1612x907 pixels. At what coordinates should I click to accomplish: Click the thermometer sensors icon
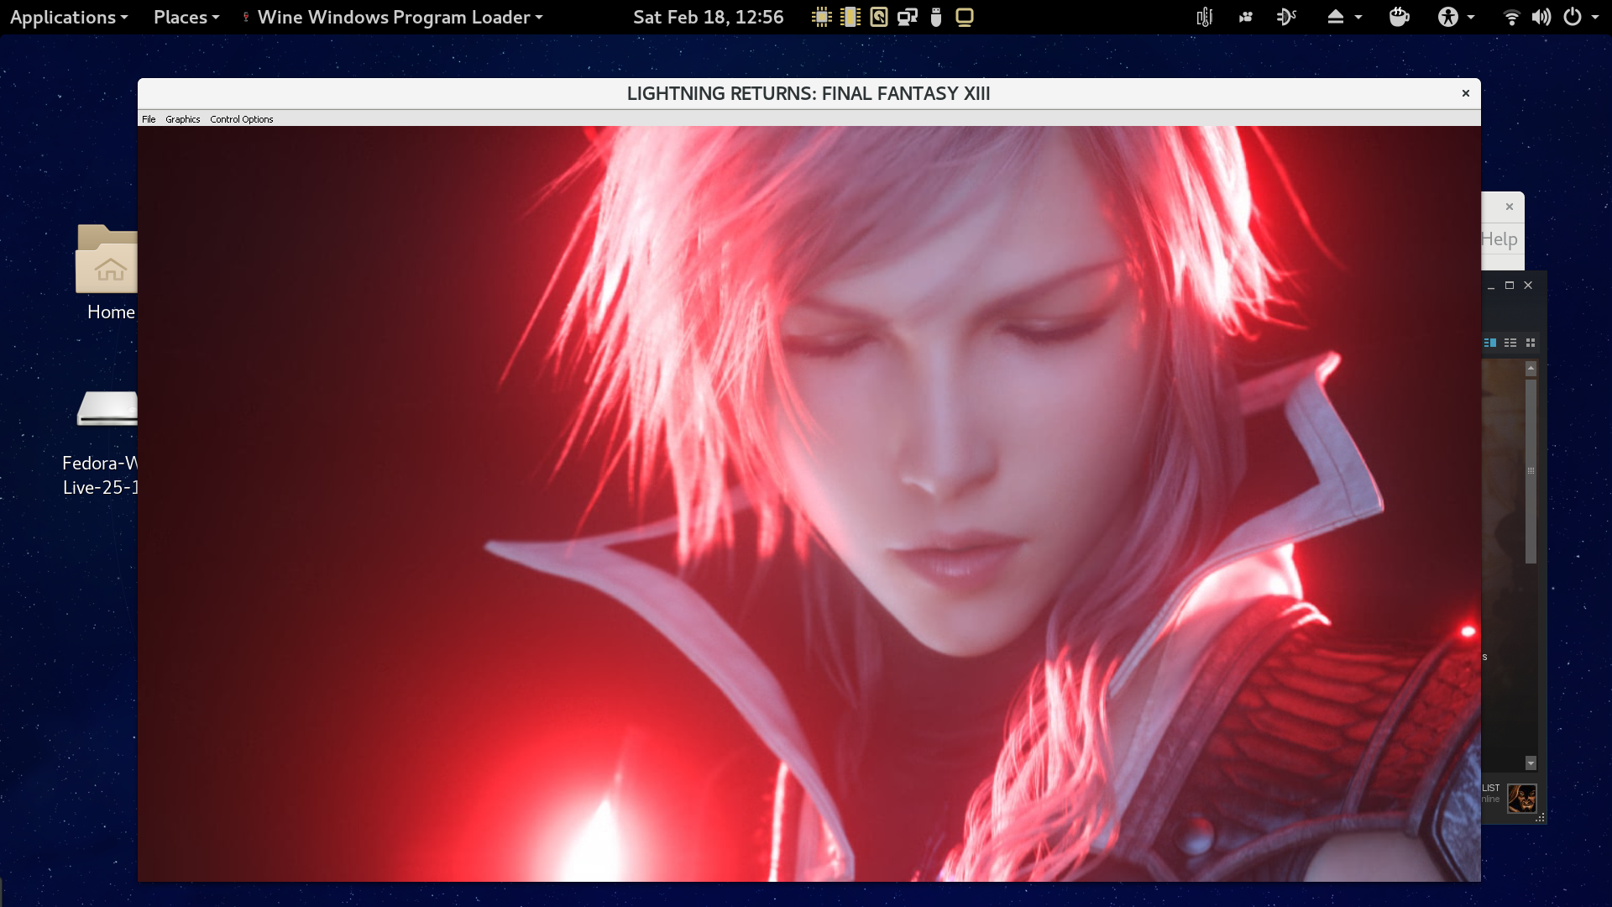click(x=1205, y=17)
